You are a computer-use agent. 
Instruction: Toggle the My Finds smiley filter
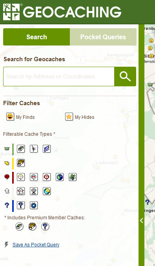[x=10, y=117]
